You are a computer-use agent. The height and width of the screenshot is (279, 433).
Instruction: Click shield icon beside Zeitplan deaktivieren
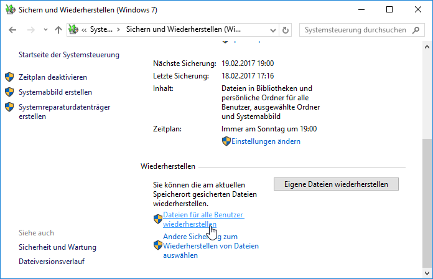(x=9, y=77)
